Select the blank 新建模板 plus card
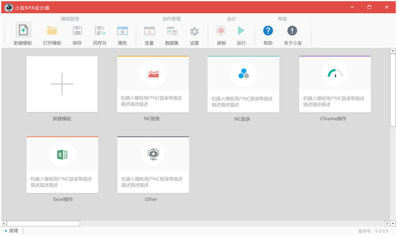The height and width of the screenshot is (236, 397). pos(62,84)
